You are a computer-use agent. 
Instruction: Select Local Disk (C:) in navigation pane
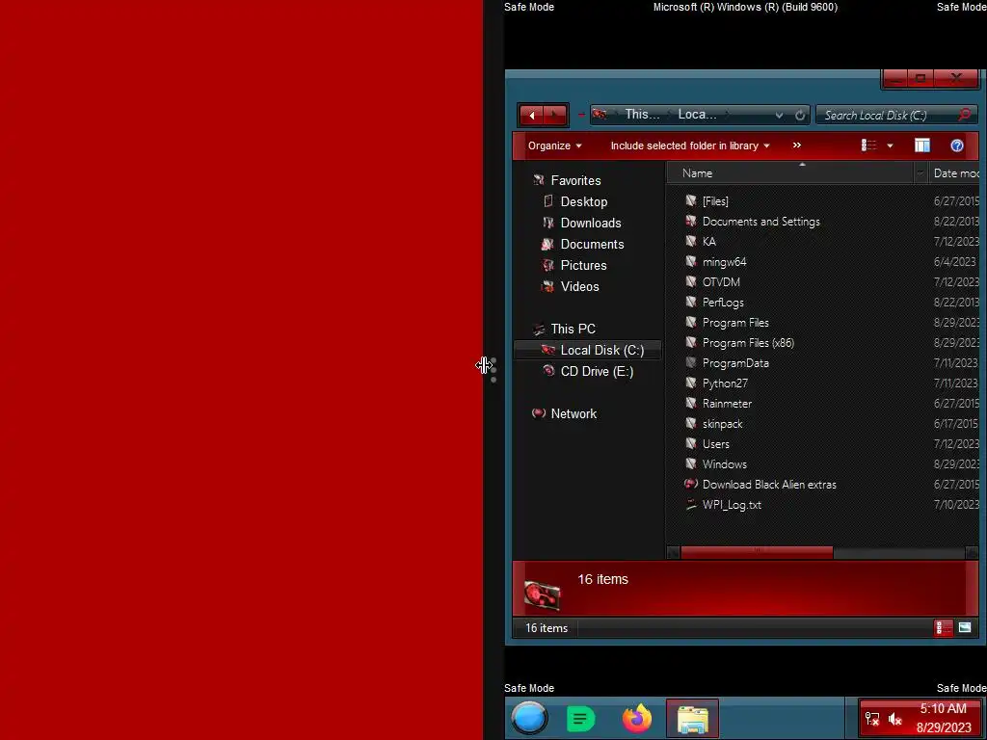(x=587, y=350)
